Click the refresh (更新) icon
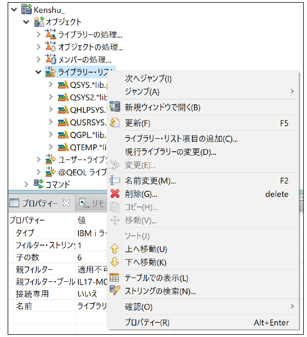307x337 pixels. point(114,123)
